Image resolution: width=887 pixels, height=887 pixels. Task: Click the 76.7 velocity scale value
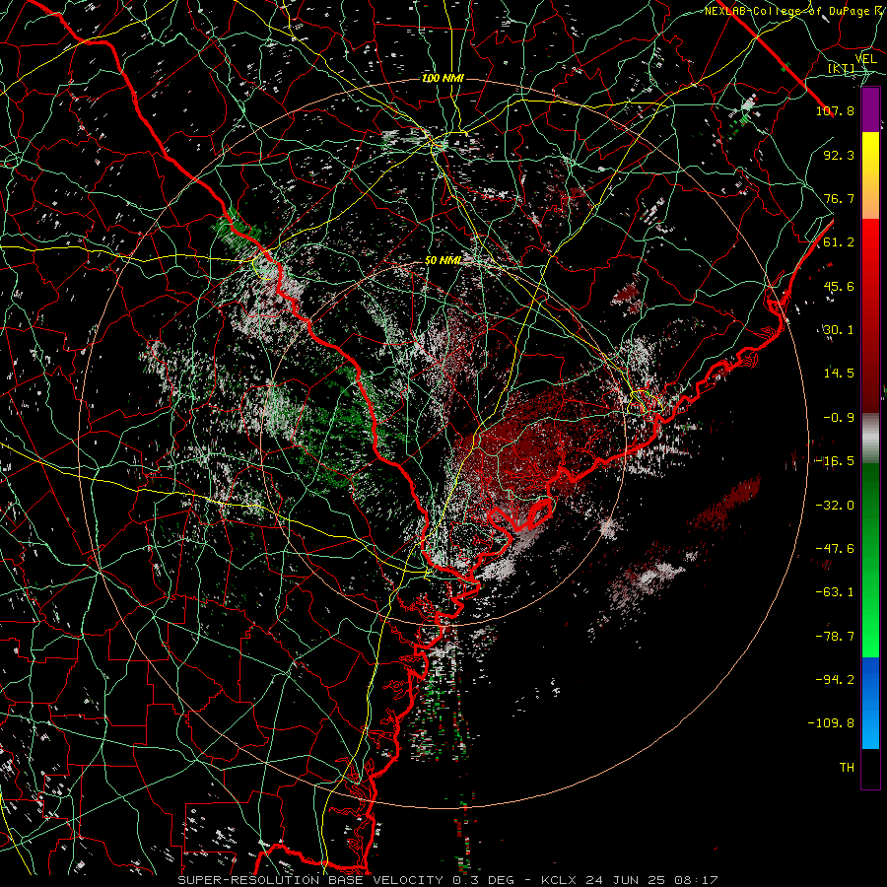839,198
